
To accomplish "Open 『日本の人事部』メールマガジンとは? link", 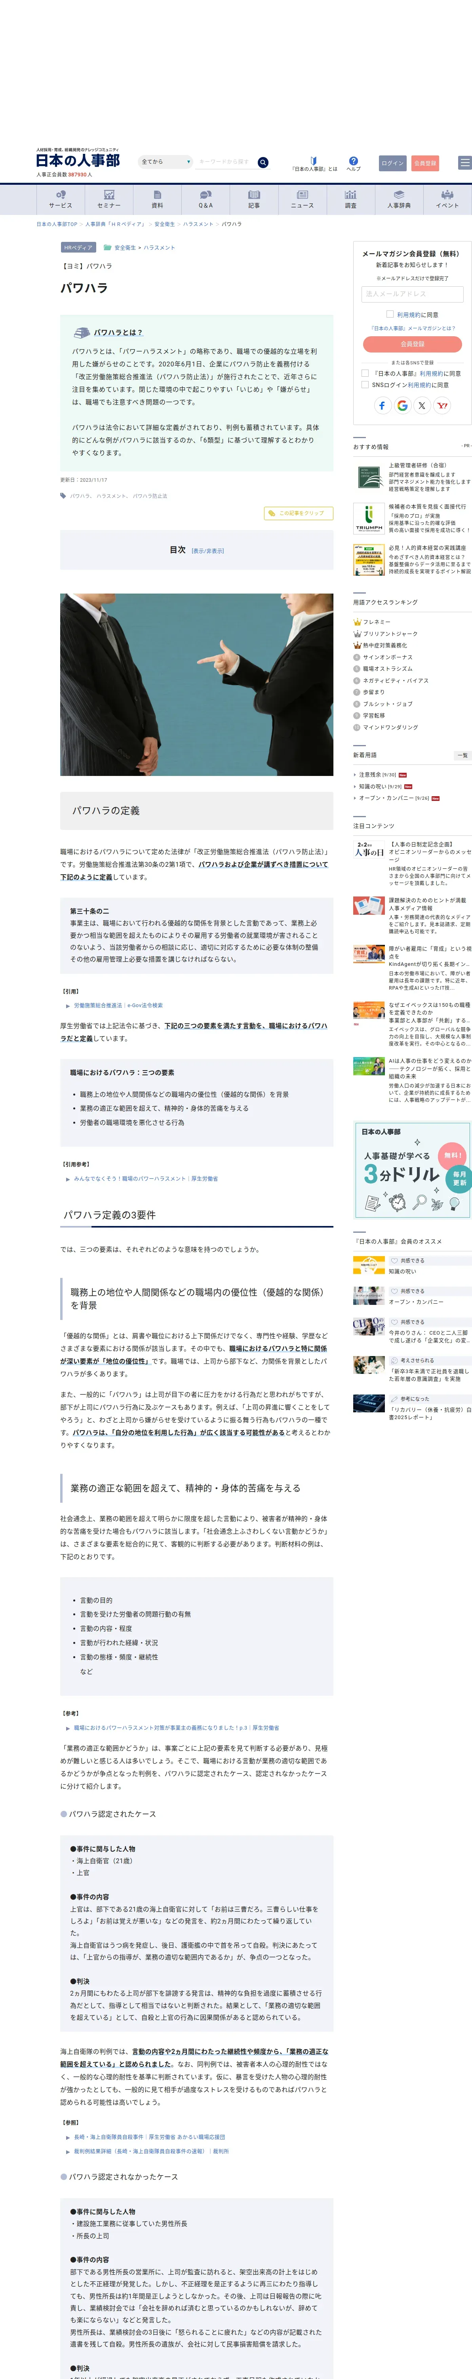I will 412,328.
